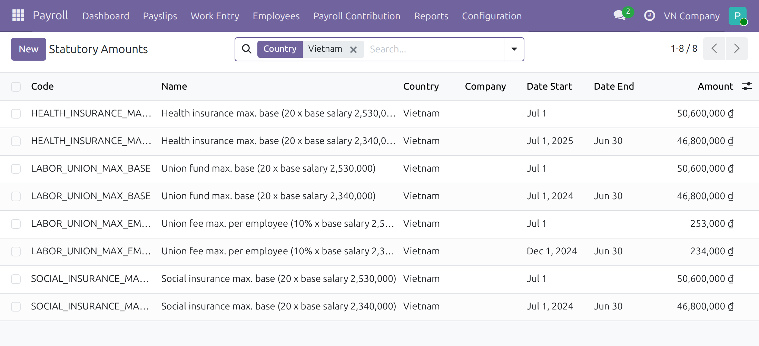This screenshot has height=346, width=759.
Task: Remove the Vietnam country filter
Action: [x=353, y=50]
